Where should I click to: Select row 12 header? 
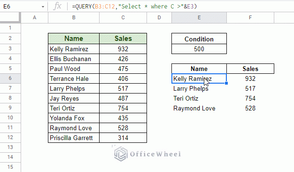pos(10,138)
